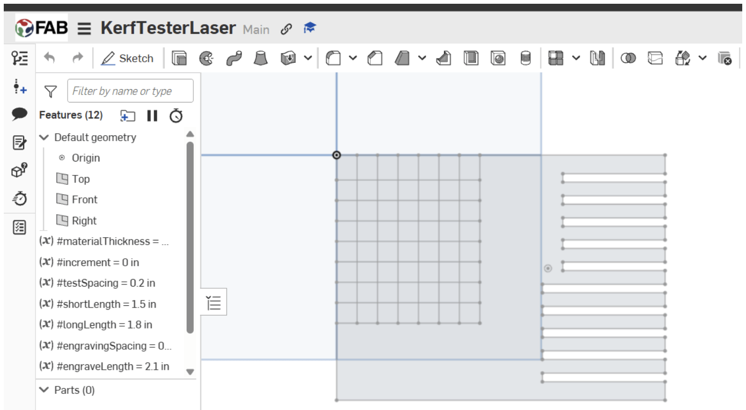The image size is (746, 410).
Task: Select the Delete part tool
Action: [x=725, y=58]
